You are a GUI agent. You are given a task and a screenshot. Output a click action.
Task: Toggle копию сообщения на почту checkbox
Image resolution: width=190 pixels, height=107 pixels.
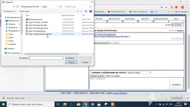coord(91,73)
